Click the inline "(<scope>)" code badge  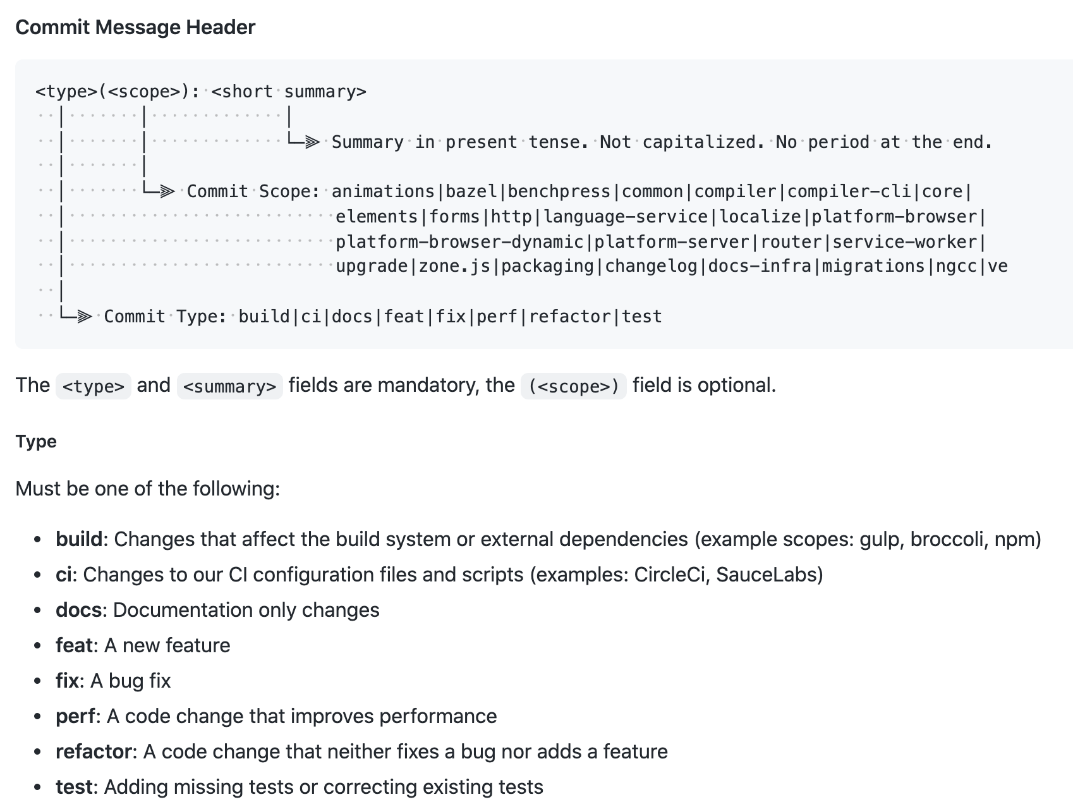(x=574, y=386)
